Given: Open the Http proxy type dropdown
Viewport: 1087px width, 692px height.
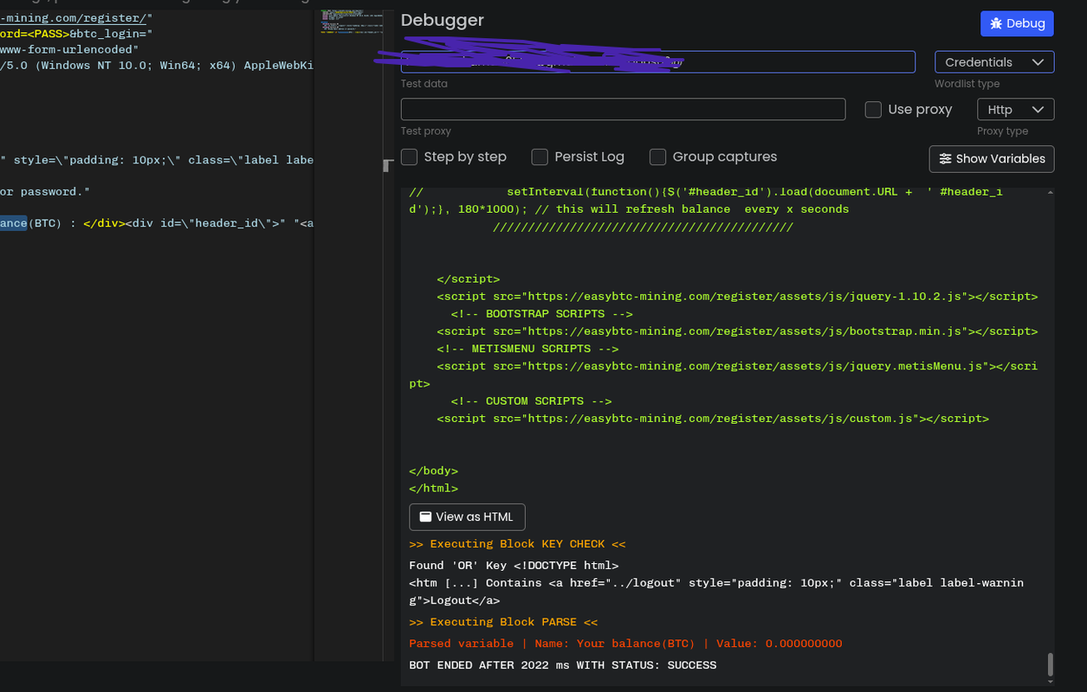Looking at the screenshot, I should click(1015, 109).
